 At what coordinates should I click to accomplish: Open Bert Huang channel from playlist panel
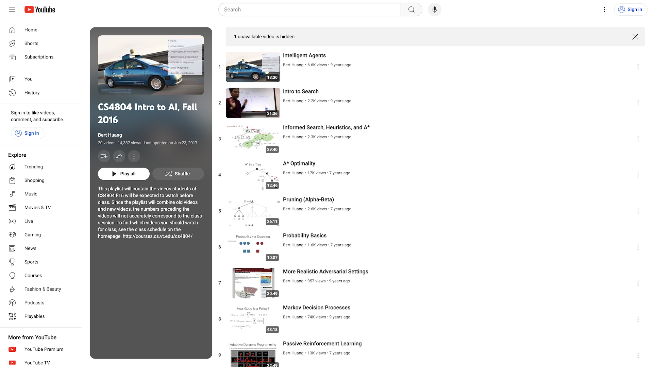(110, 135)
